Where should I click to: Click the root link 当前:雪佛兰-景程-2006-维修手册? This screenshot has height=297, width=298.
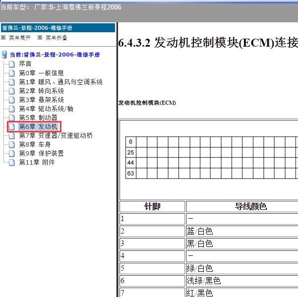tap(55, 55)
